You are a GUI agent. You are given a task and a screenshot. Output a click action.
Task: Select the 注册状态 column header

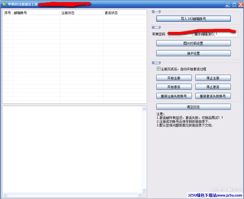(x=82, y=13)
